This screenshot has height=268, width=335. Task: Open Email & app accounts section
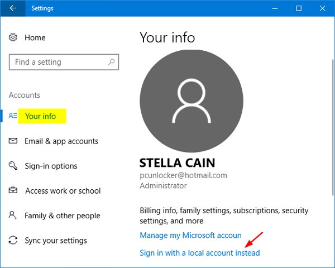(61, 141)
